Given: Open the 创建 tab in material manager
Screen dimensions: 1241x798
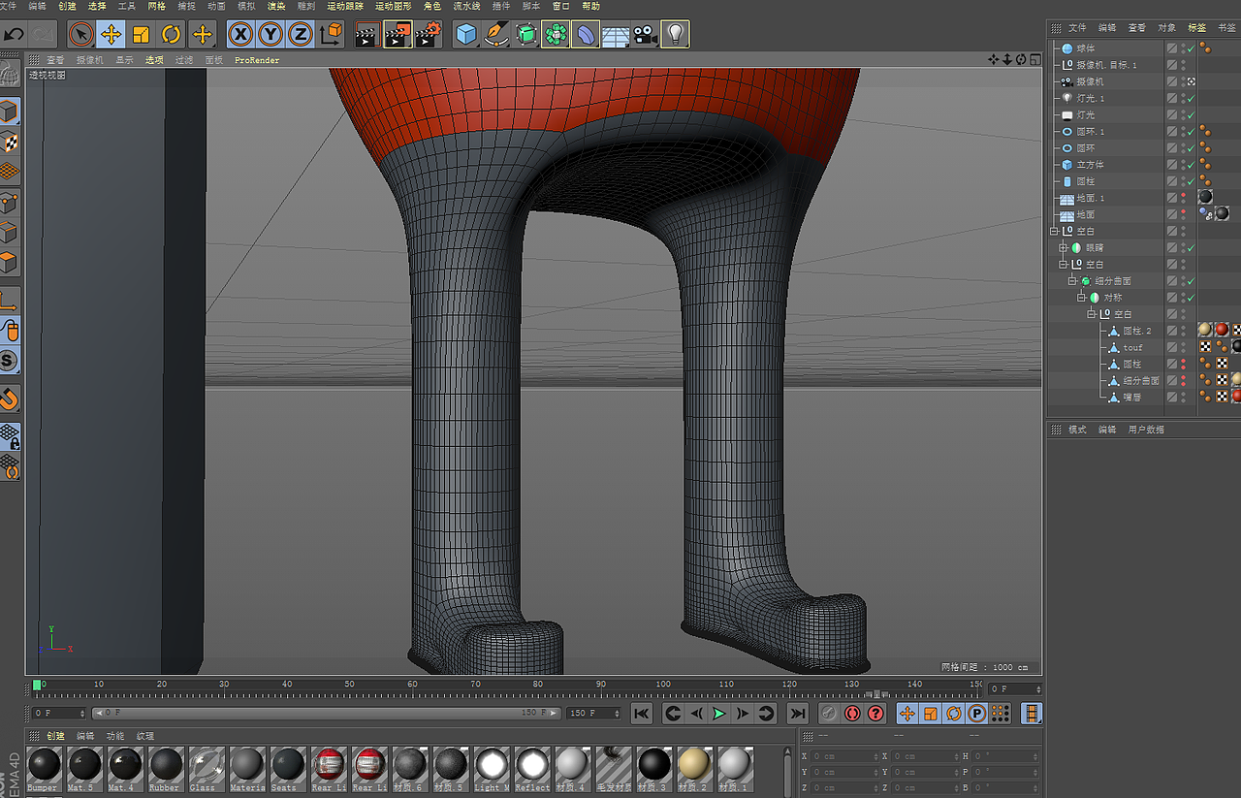Looking at the screenshot, I should (55, 736).
